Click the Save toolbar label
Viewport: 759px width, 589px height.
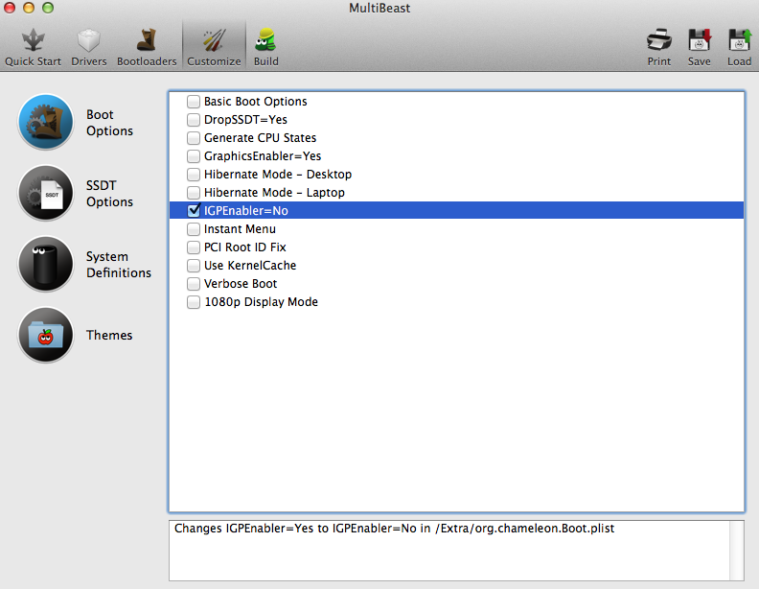tap(699, 61)
